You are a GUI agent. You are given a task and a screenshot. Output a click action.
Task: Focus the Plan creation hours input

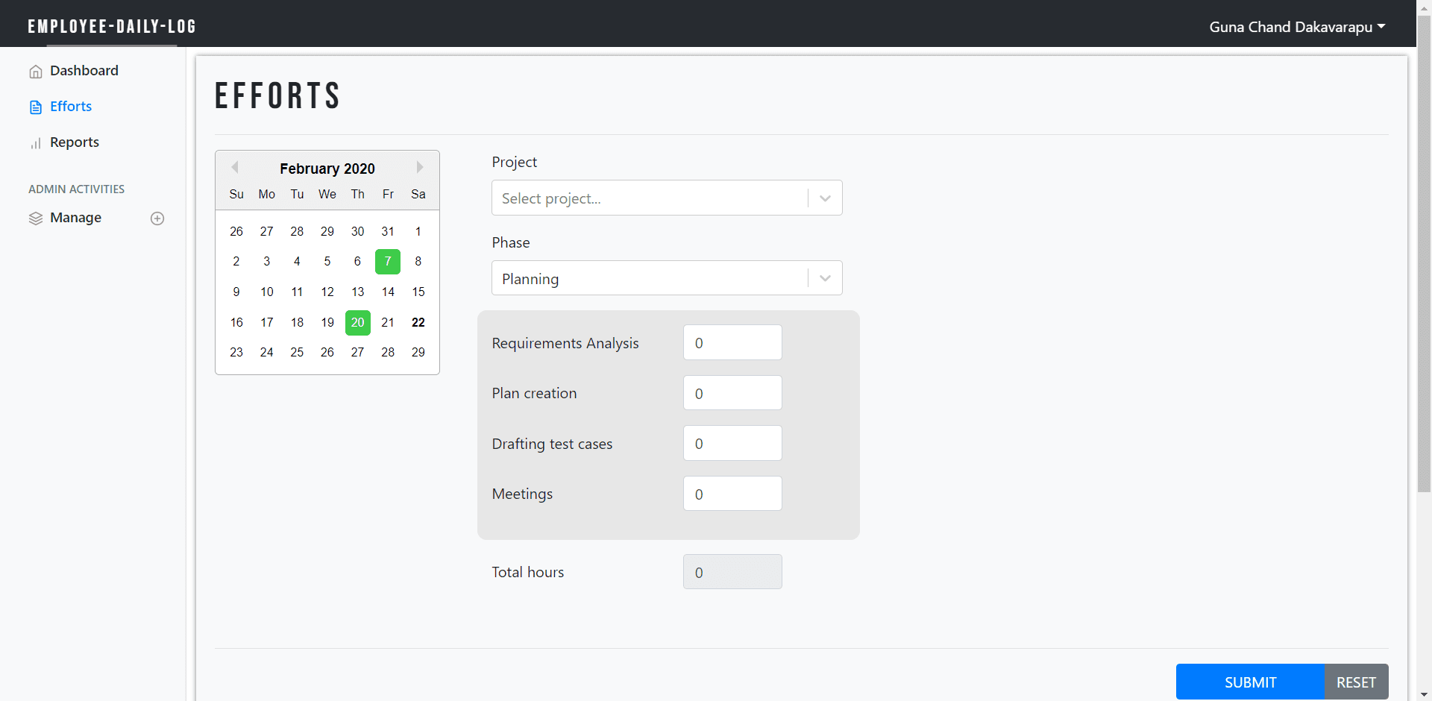732,393
